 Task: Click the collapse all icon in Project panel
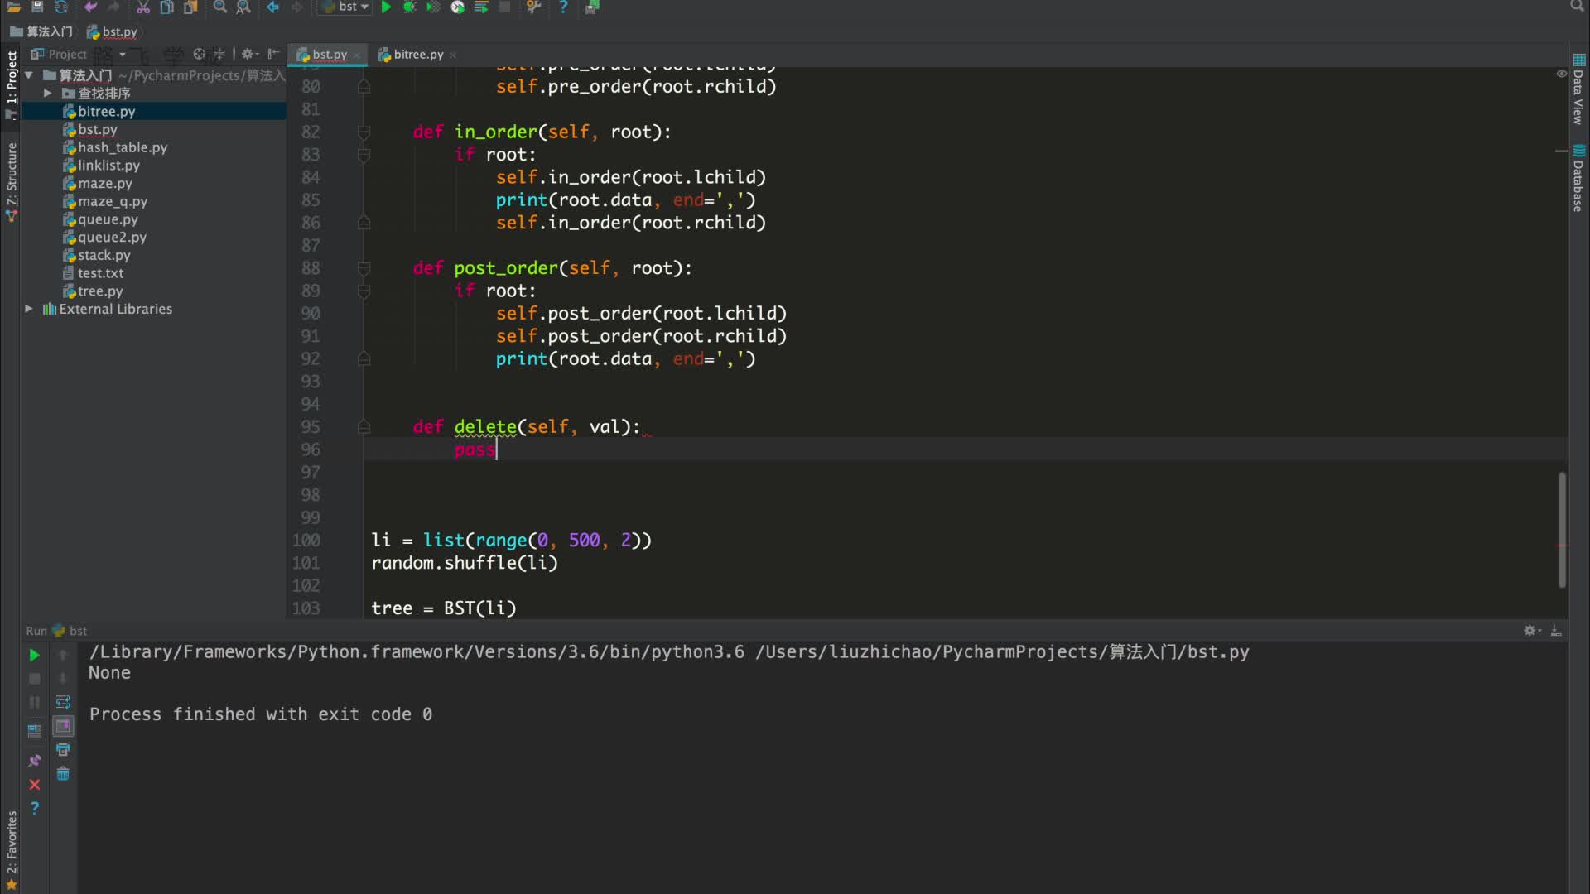[x=219, y=54]
